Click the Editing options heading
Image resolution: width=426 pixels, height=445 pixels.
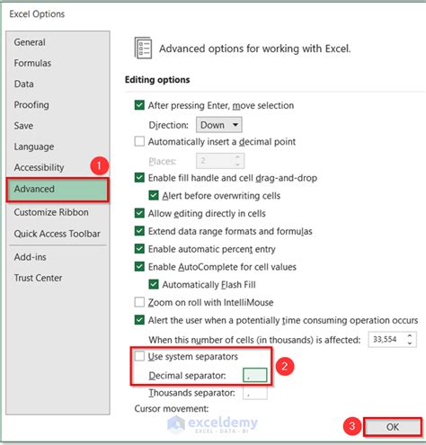click(x=157, y=80)
